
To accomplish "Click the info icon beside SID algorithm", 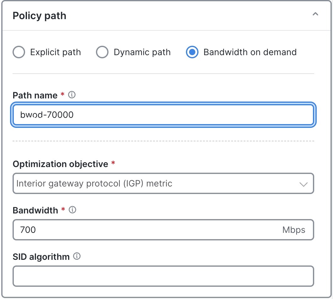I will tap(77, 256).
